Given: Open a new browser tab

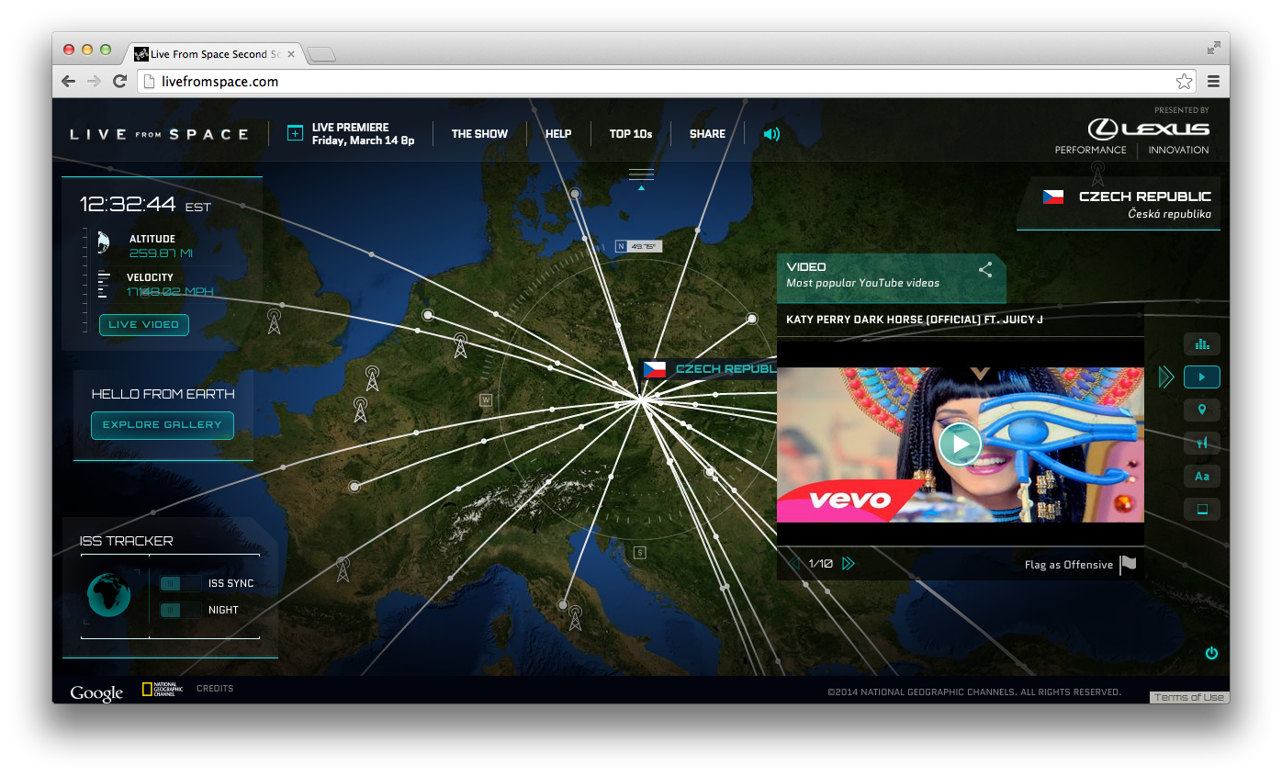Looking at the screenshot, I should [x=321, y=55].
